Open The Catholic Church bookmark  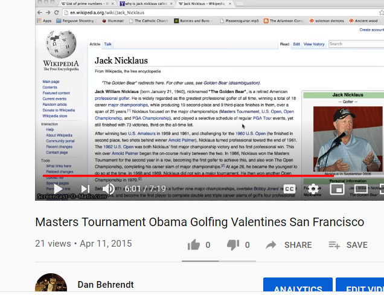point(149,21)
